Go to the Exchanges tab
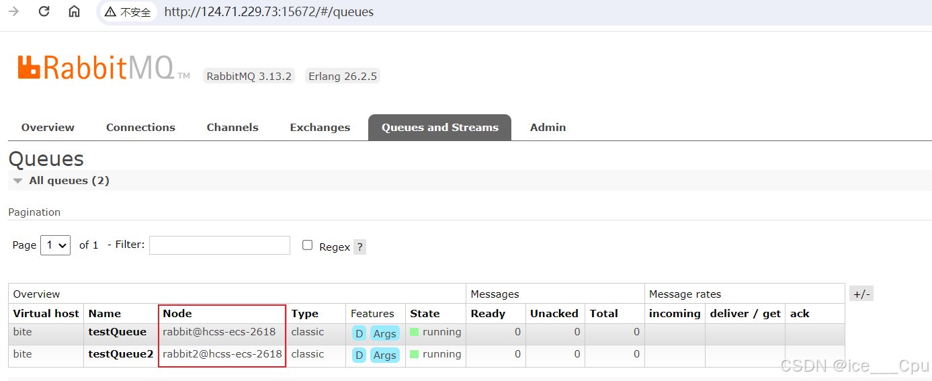 (x=320, y=128)
